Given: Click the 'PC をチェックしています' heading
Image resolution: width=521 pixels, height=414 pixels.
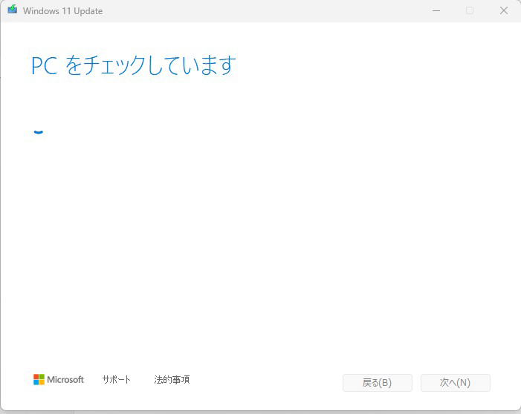Looking at the screenshot, I should point(134,65).
